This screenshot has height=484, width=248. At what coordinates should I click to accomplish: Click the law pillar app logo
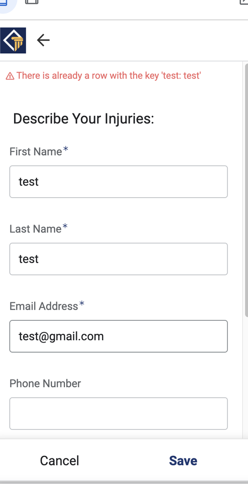pyautogui.click(x=13, y=40)
